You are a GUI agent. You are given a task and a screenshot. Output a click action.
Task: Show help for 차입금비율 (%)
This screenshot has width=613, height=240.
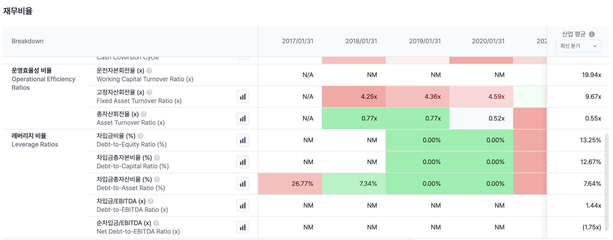(x=141, y=136)
